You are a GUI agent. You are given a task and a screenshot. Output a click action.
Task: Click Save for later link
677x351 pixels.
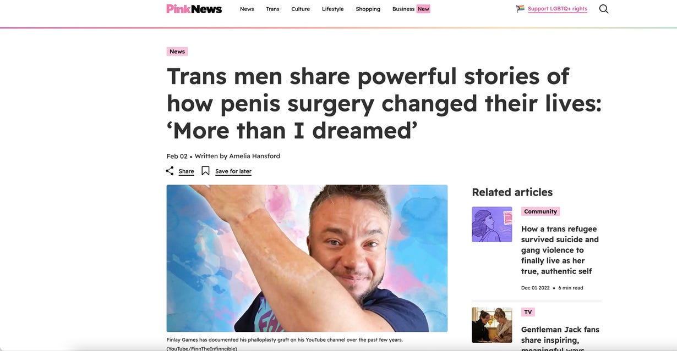tap(233, 171)
